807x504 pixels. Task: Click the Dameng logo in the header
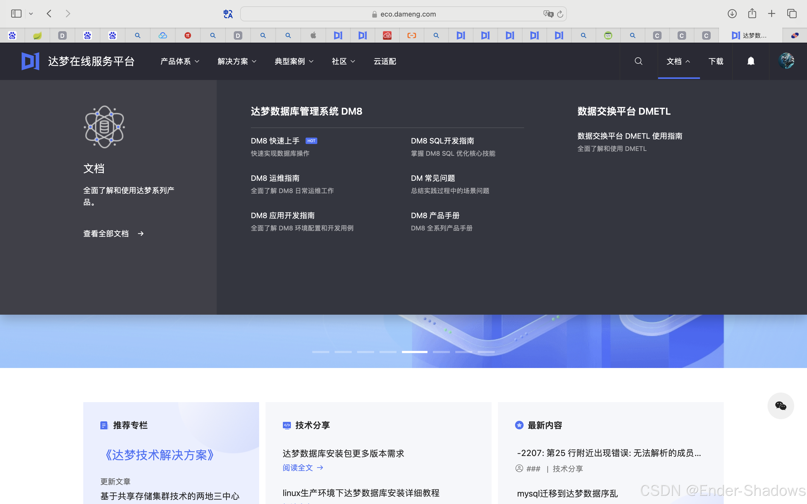pyautogui.click(x=30, y=61)
